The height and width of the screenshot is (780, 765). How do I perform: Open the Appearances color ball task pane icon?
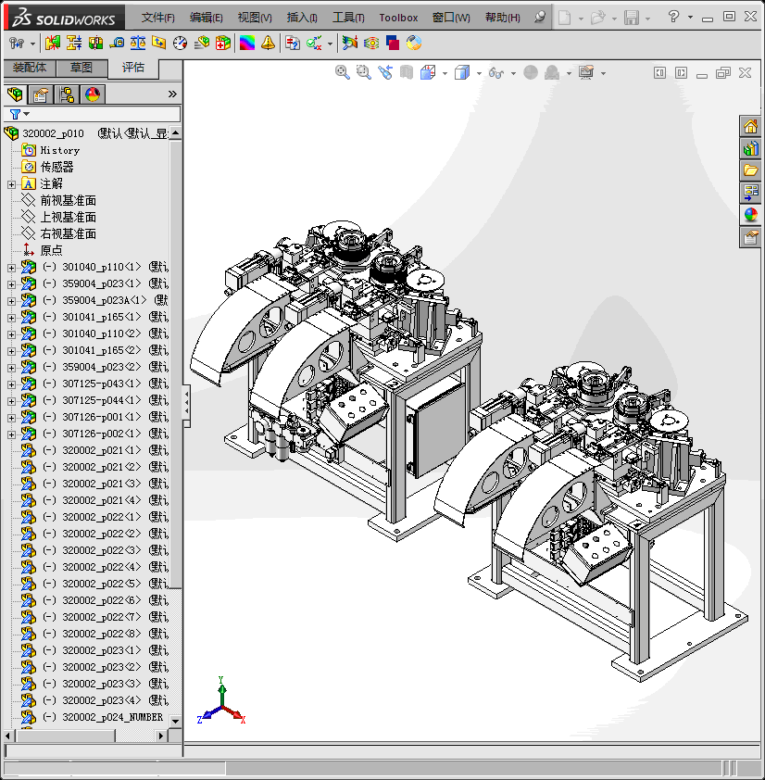pyautogui.click(x=750, y=215)
